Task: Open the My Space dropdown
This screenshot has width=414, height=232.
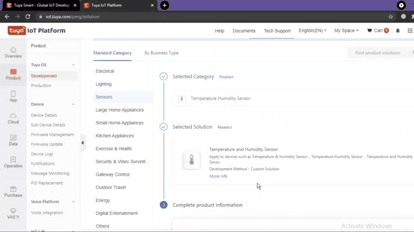Action: point(346,30)
